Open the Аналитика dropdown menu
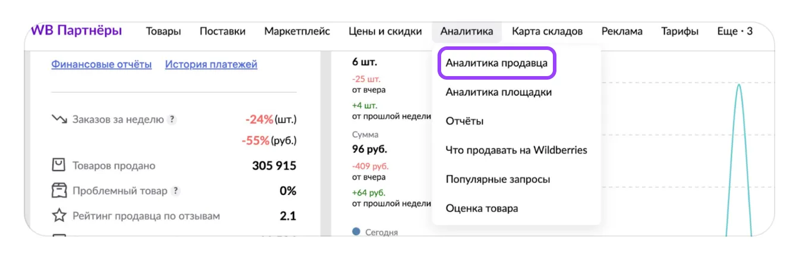The height and width of the screenshot is (258, 799). pyautogui.click(x=467, y=32)
